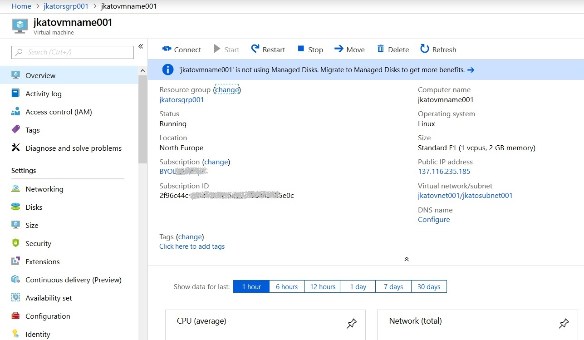Click the Tags icon in the sidebar
Image resolution: width=584 pixels, height=340 pixels.
point(16,130)
